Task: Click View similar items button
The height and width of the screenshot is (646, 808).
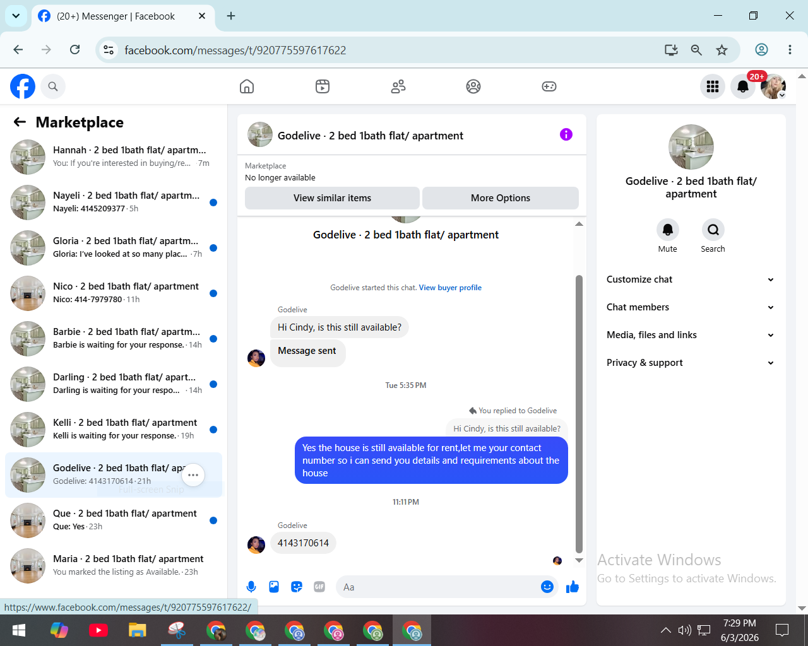Action: (332, 198)
